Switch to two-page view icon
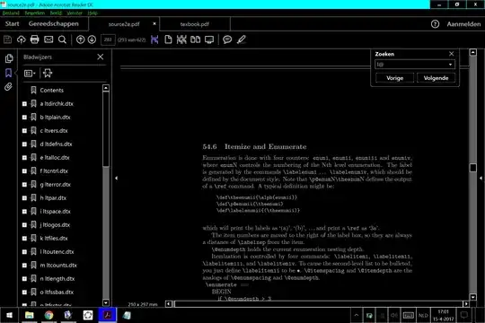Screen dimensions: 485x323 click(x=195, y=39)
